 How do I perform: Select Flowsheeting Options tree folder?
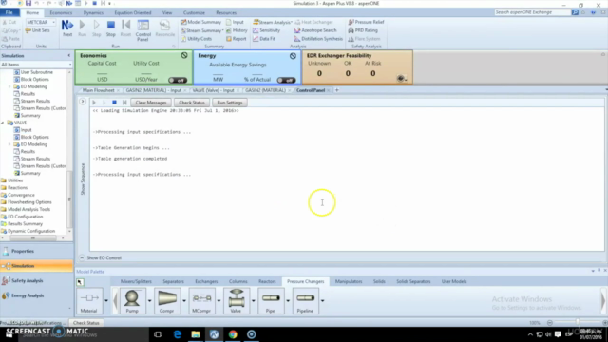[x=29, y=202]
